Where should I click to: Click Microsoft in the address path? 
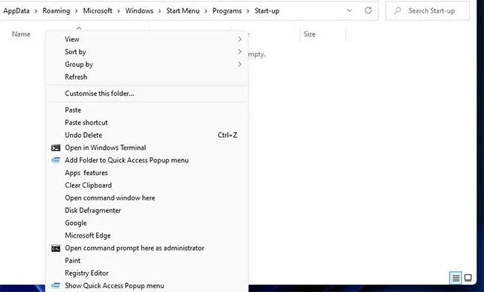[x=98, y=11]
